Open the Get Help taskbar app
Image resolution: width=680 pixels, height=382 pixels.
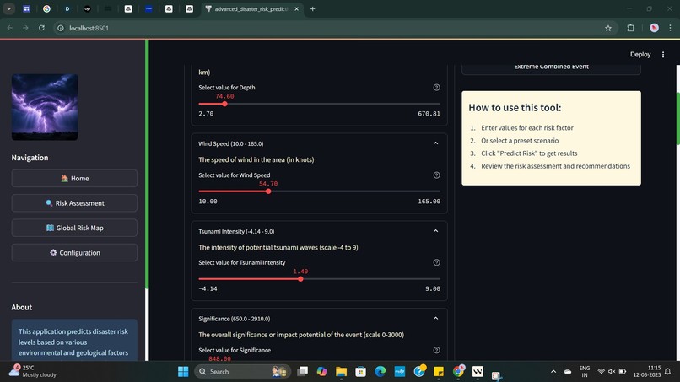click(x=419, y=372)
